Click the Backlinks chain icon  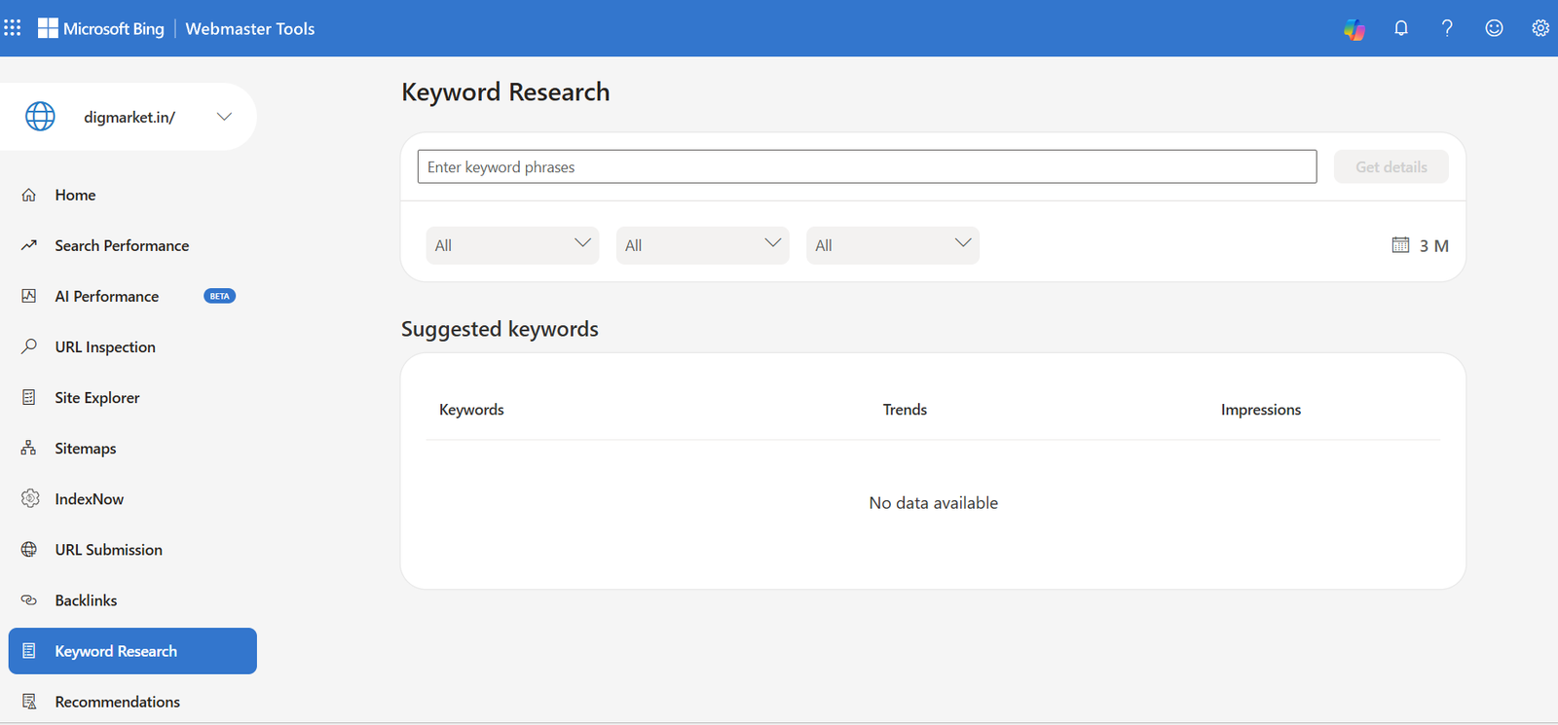[29, 600]
